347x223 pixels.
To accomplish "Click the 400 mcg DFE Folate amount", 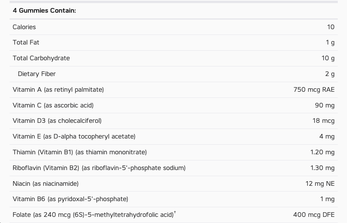I will (x=314, y=215).
